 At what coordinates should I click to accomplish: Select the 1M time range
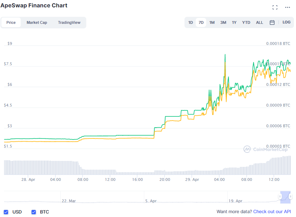coord(212,22)
